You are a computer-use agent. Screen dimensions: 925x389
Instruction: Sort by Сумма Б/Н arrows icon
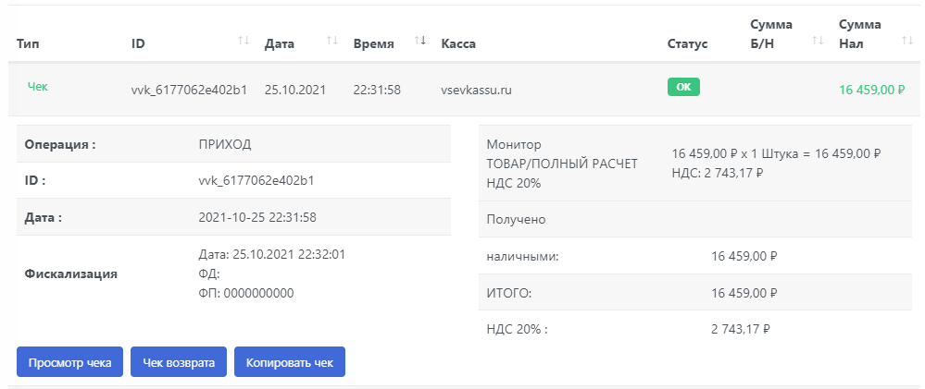point(818,41)
